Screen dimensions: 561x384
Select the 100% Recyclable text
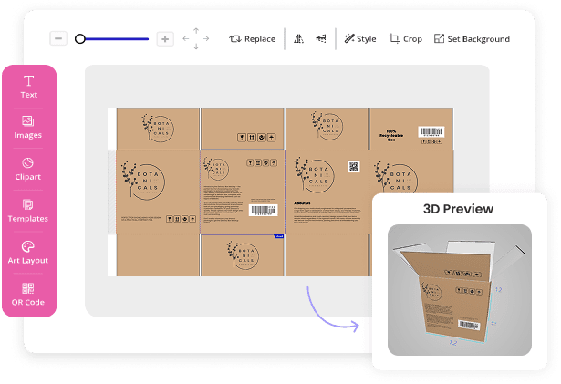[391, 136]
